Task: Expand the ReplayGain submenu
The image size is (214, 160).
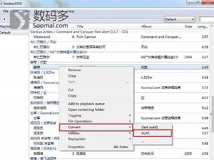Action: point(96,139)
